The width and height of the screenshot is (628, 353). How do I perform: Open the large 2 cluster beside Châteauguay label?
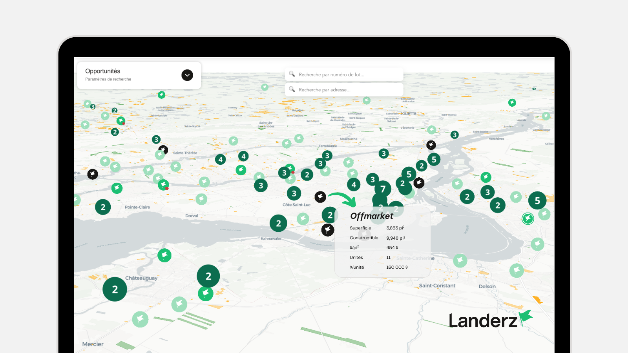115,289
